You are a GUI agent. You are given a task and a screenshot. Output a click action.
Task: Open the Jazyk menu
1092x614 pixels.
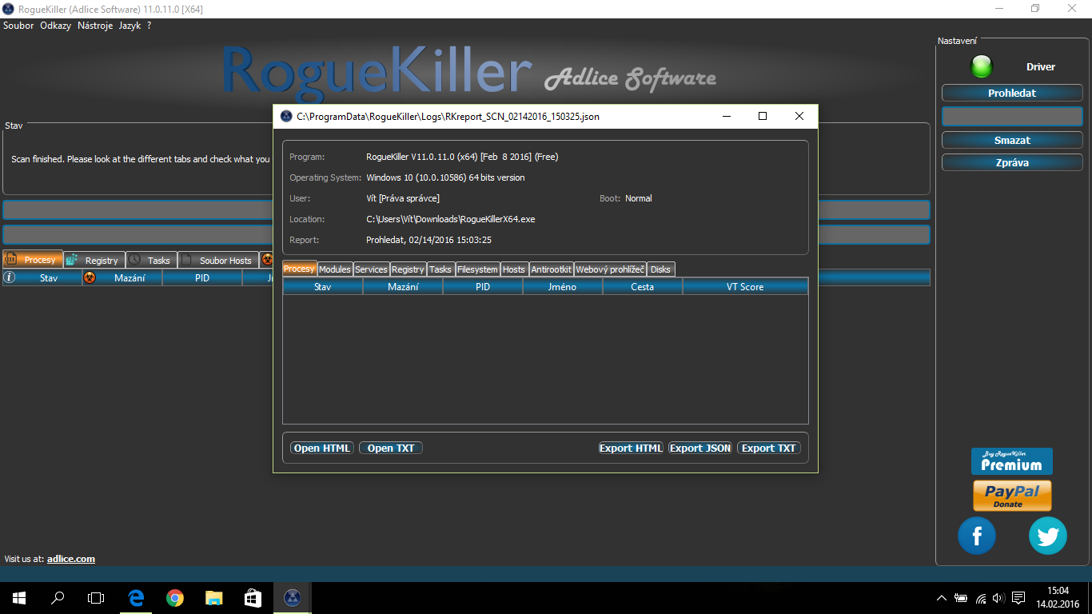(130, 26)
